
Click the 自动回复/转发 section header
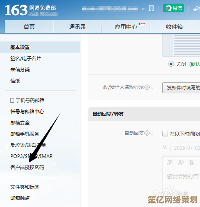click(x=144, y=114)
